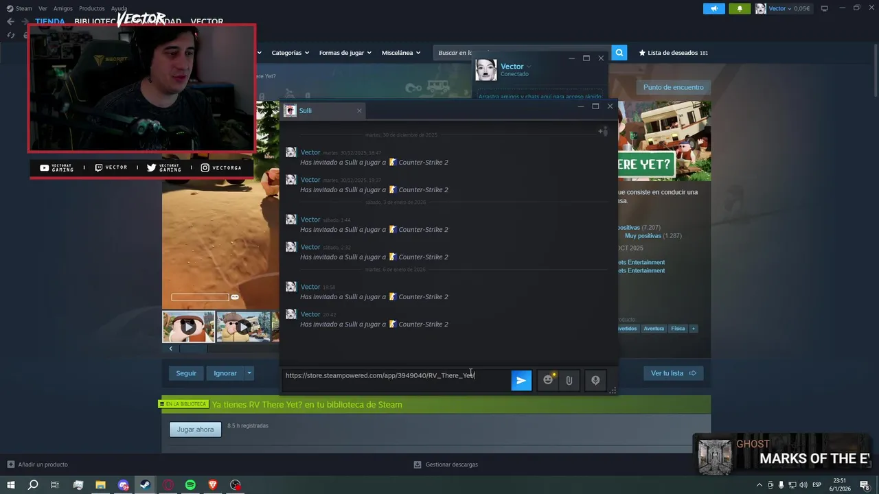Click the taskbar volume speaker icon
The image size is (879, 494).
pos(804,485)
